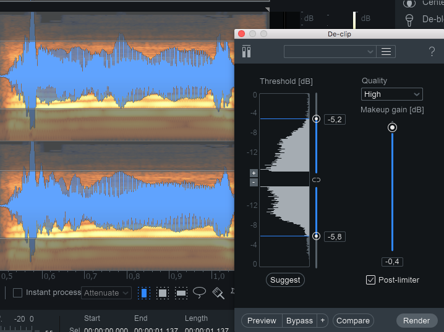Click the 0,6 mark on timeline ruler
Image resolution: width=444 pixels, height=332 pixels.
coord(49,276)
